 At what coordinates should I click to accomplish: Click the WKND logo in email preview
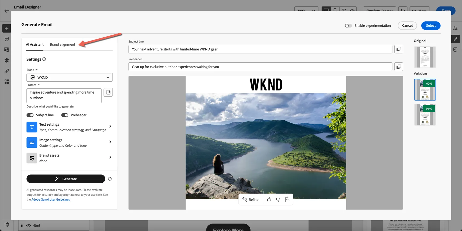(266, 85)
